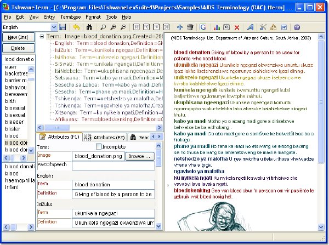Click the Save floppy disk icon
This screenshot has height=245, width=329.
(x=63, y=27)
